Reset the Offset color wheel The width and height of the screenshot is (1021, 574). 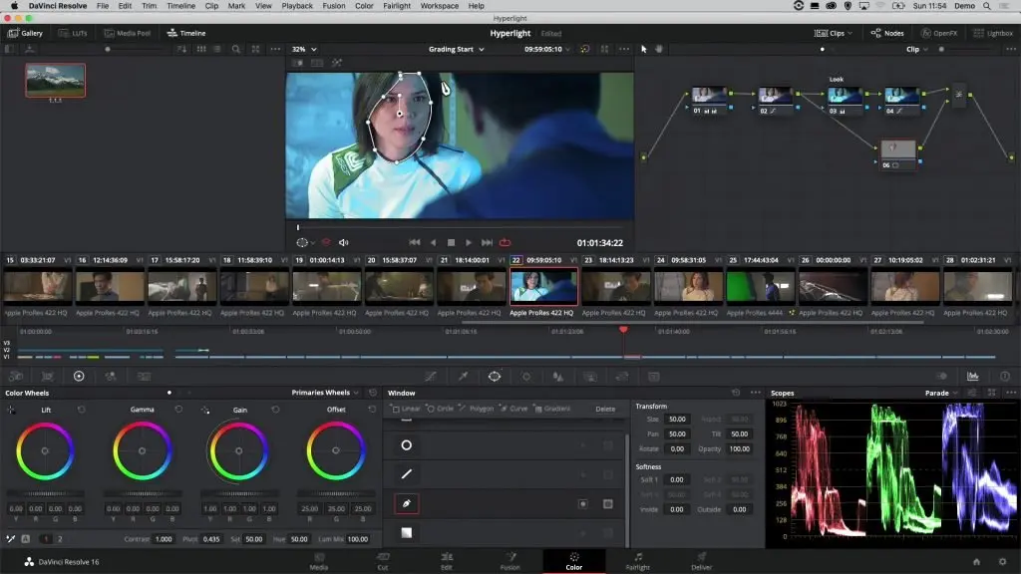click(x=370, y=410)
